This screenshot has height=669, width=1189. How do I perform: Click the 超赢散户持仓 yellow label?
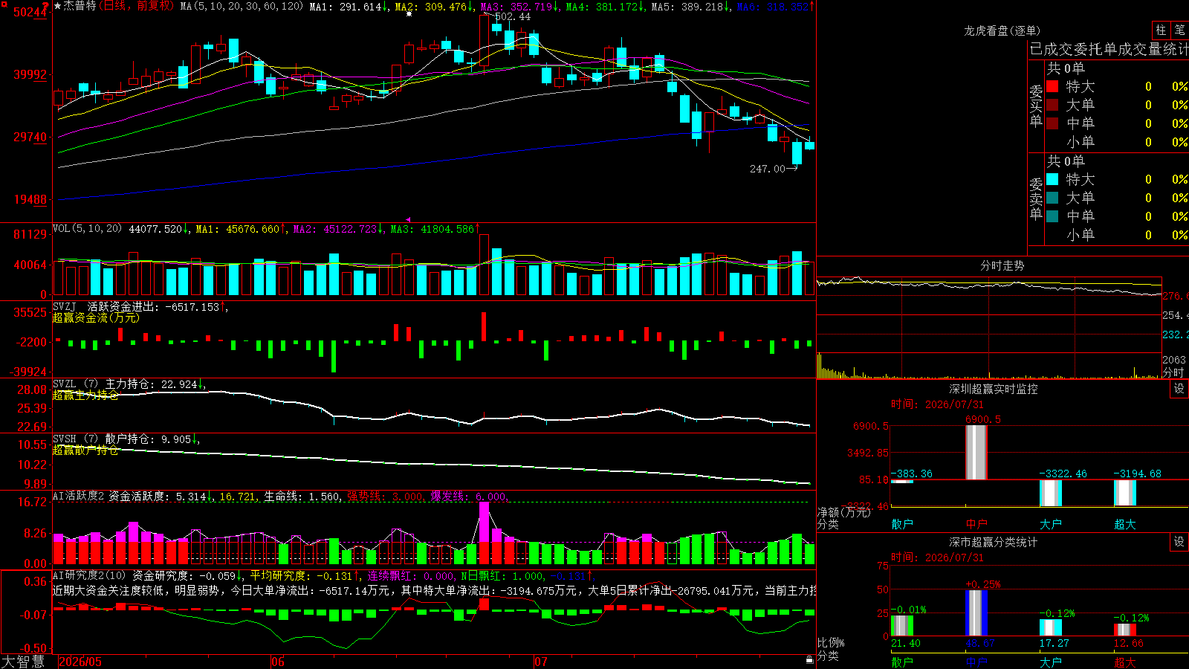(x=85, y=450)
